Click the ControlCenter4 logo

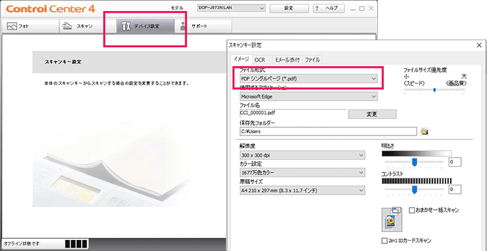tap(50, 8)
